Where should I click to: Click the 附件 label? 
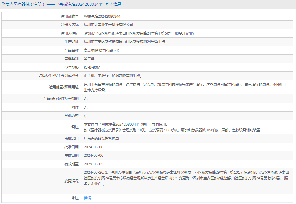[x=75, y=107]
